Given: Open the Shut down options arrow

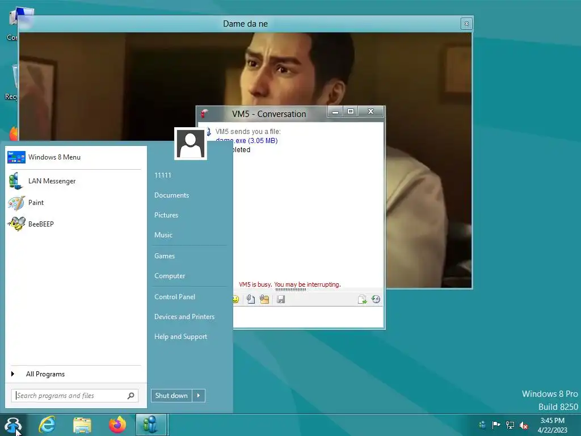Looking at the screenshot, I should tap(199, 396).
